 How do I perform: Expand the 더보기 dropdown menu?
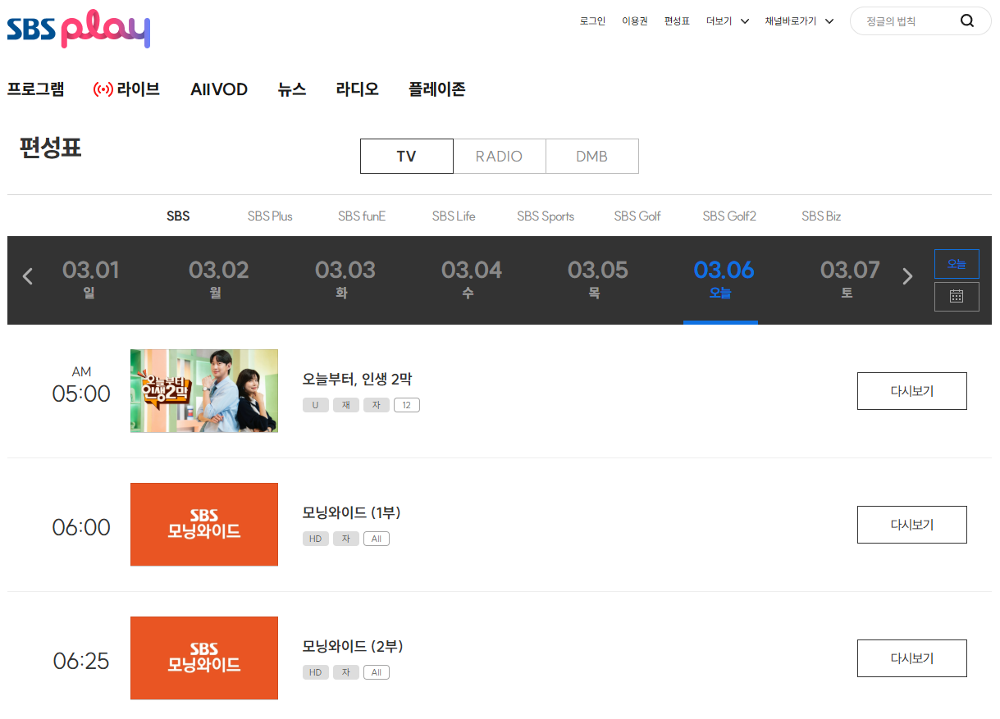click(727, 20)
